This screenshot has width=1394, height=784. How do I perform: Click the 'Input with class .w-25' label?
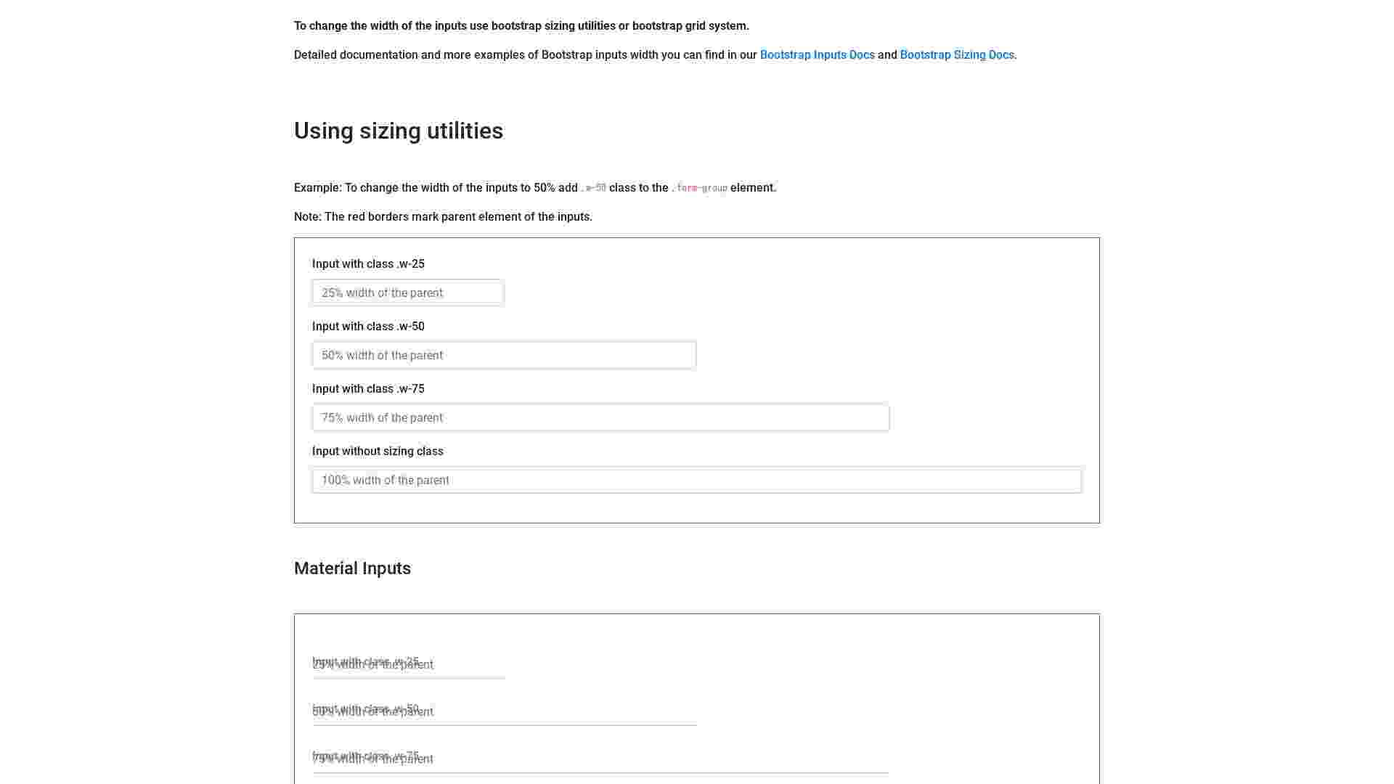click(368, 264)
